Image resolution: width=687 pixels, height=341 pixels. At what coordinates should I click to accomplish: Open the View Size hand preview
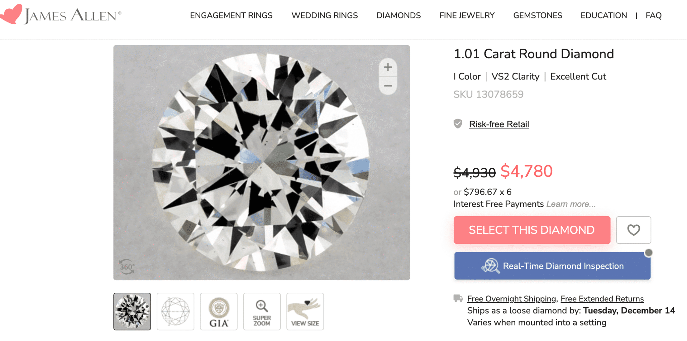coord(305,311)
